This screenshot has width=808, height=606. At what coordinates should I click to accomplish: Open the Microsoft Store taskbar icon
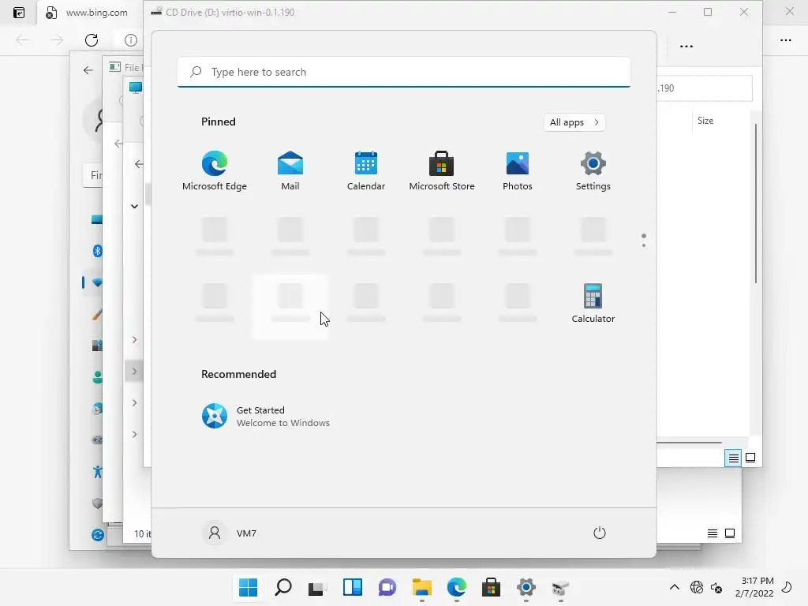coord(491,587)
